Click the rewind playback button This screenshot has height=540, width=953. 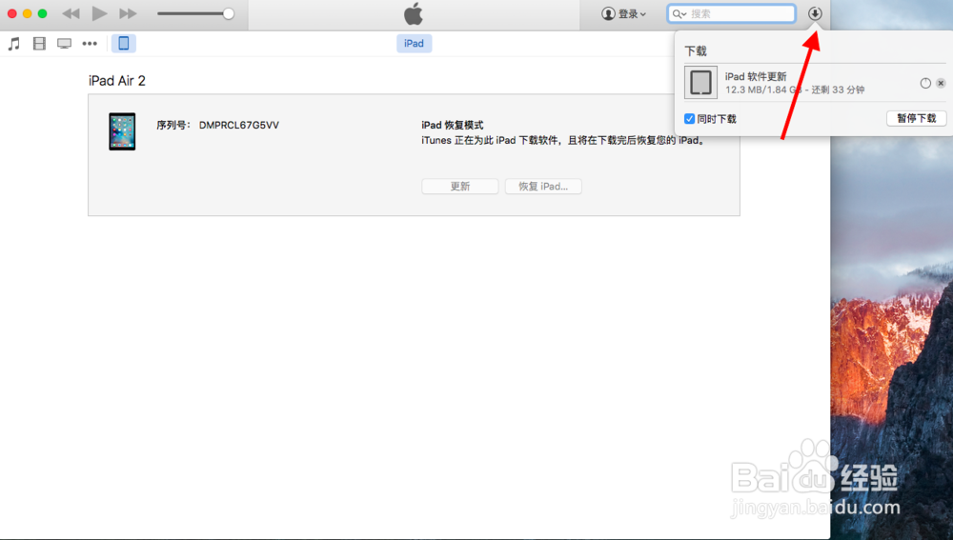pyautogui.click(x=71, y=13)
